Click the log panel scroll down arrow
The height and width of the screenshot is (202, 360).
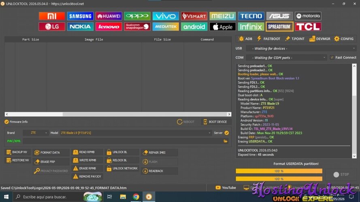click(x=354, y=156)
